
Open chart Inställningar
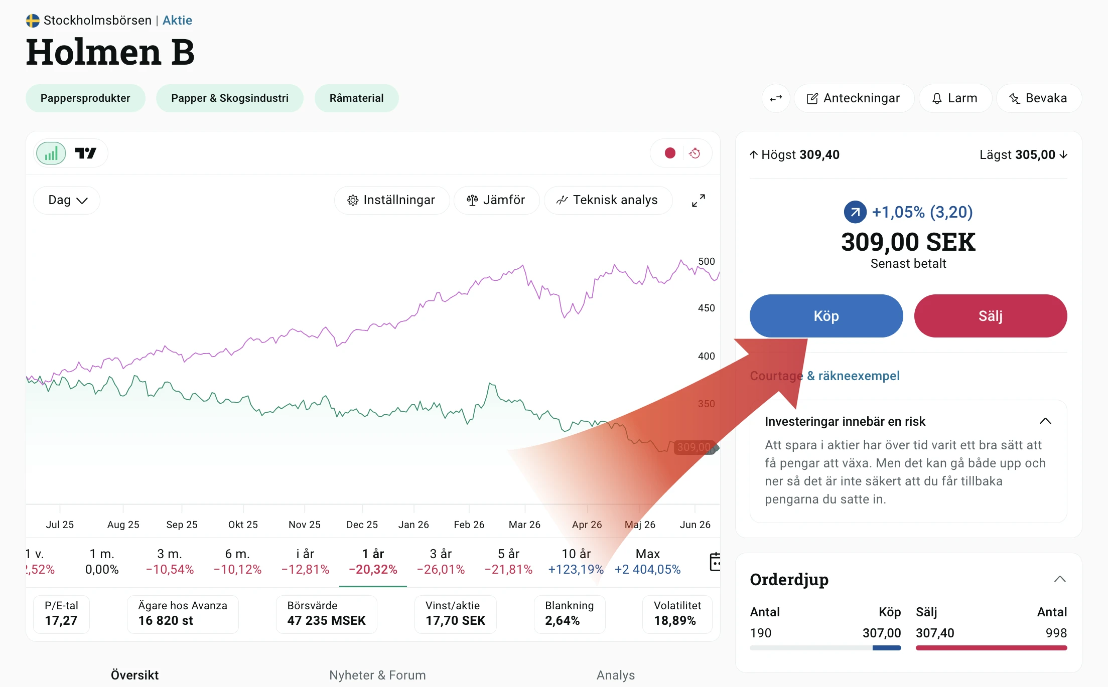click(391, 200)
